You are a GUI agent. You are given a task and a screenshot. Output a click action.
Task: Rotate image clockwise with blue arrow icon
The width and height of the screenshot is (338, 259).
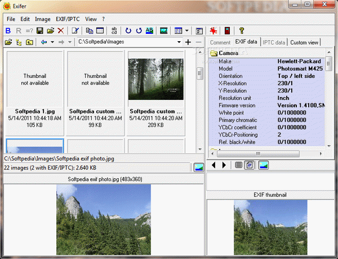pos(128,31)
